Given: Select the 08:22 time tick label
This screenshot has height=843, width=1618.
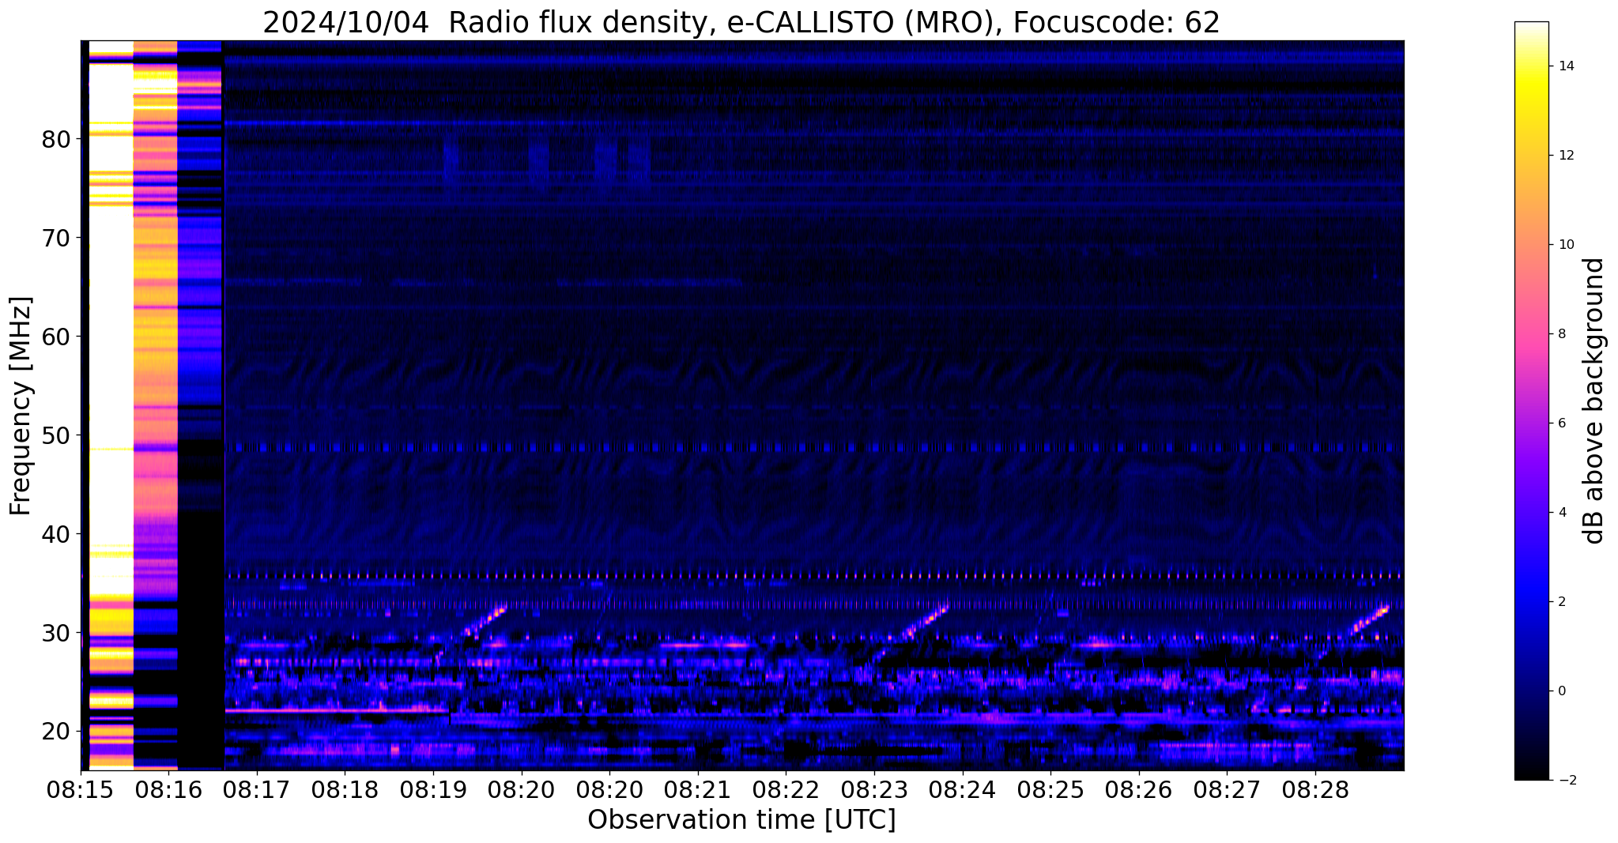Looking at the screenshot, I should [786, 790].
